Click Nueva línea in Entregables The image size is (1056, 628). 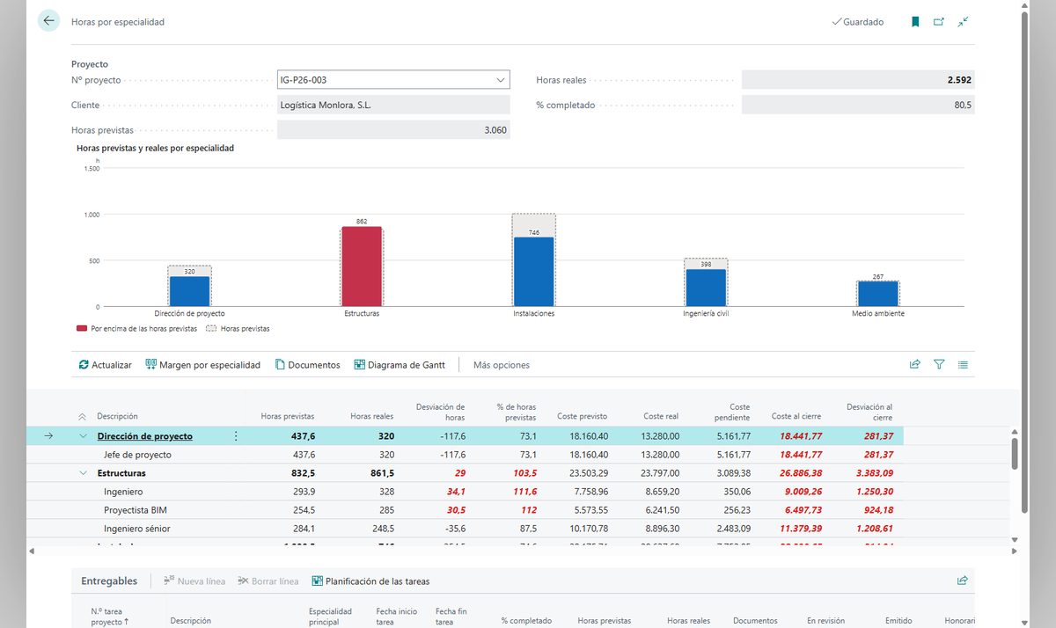coord(194,581)
